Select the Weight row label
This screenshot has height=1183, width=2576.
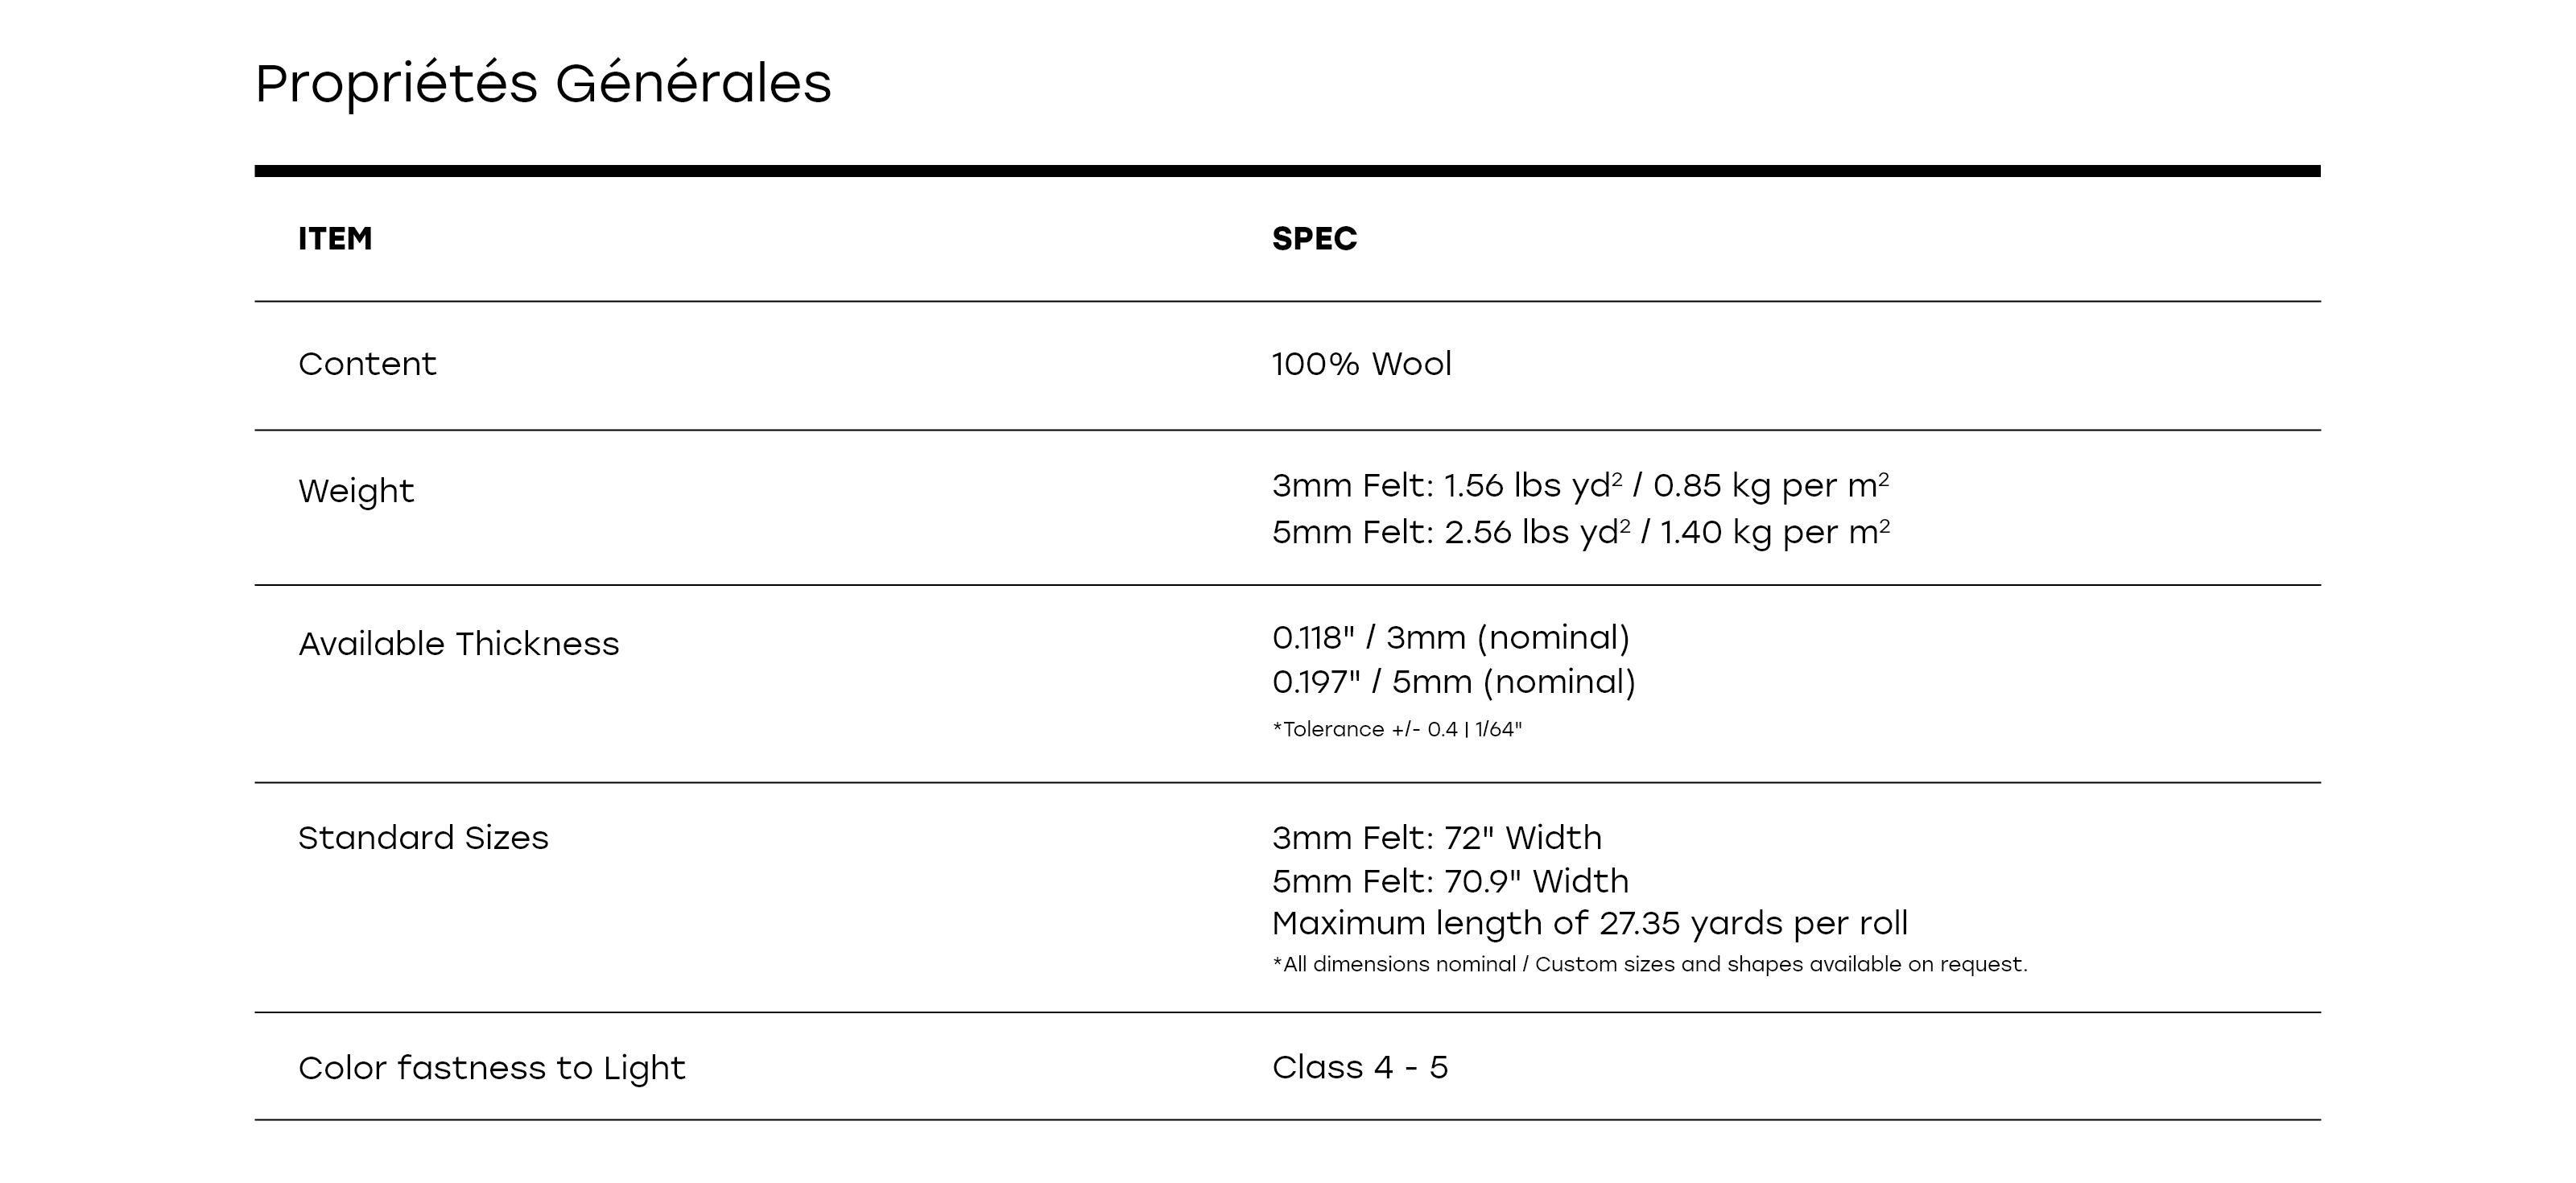point(356,491)
